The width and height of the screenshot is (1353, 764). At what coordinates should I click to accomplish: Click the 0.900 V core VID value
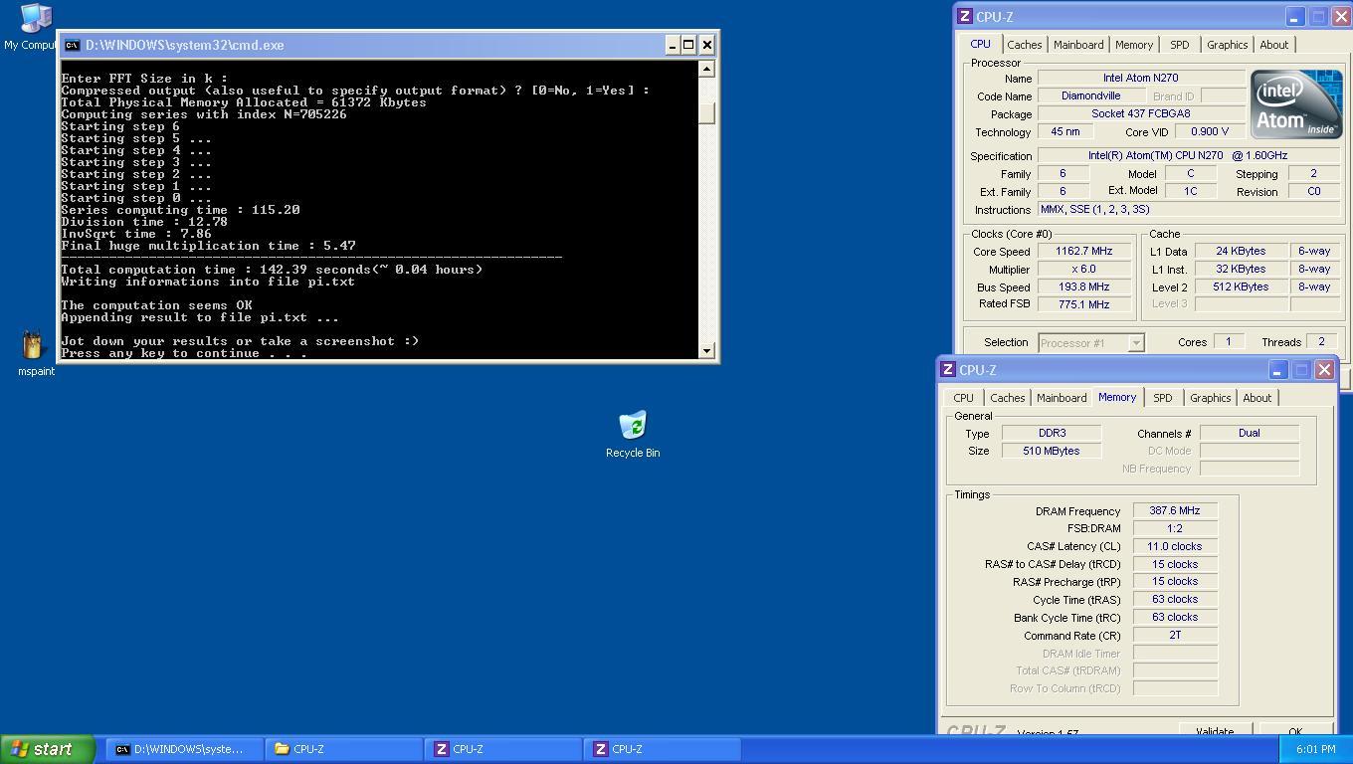coord(1209,131)
